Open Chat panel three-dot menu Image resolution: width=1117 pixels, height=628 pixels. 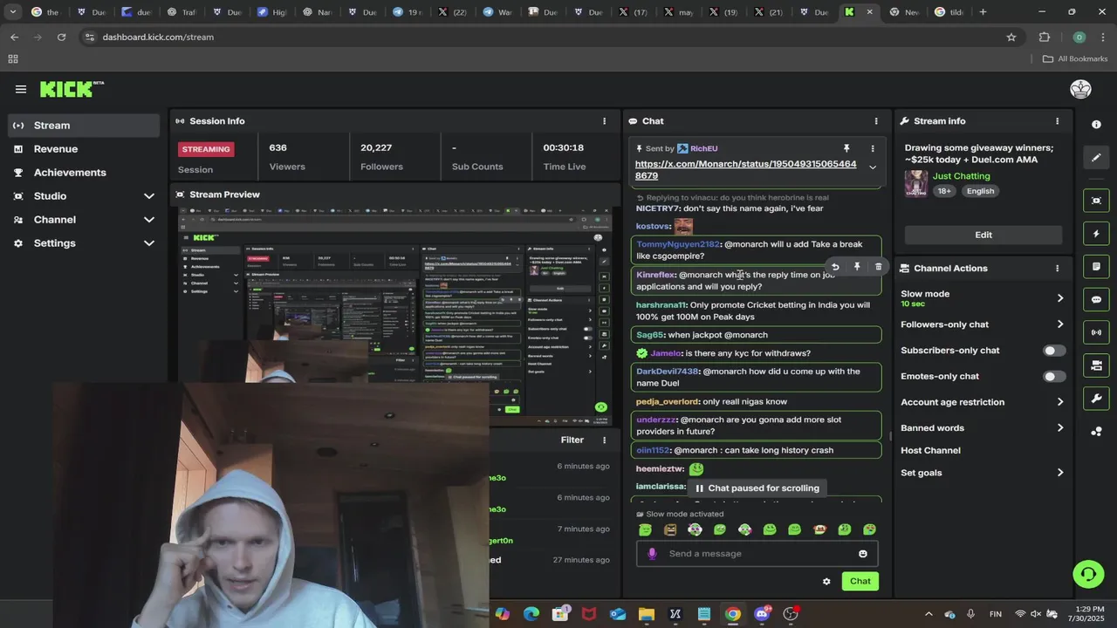click(x=876, y=121)
